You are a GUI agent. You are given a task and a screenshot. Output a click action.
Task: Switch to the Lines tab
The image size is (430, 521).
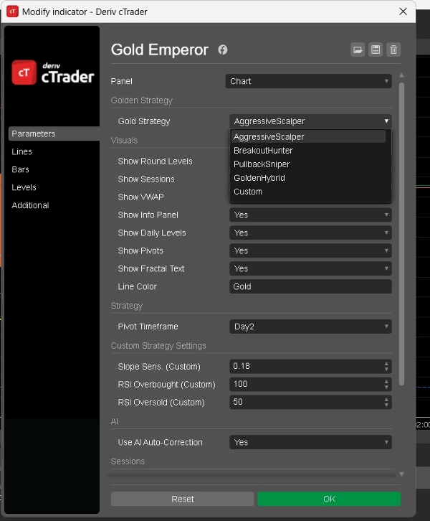tap(22, 151)
